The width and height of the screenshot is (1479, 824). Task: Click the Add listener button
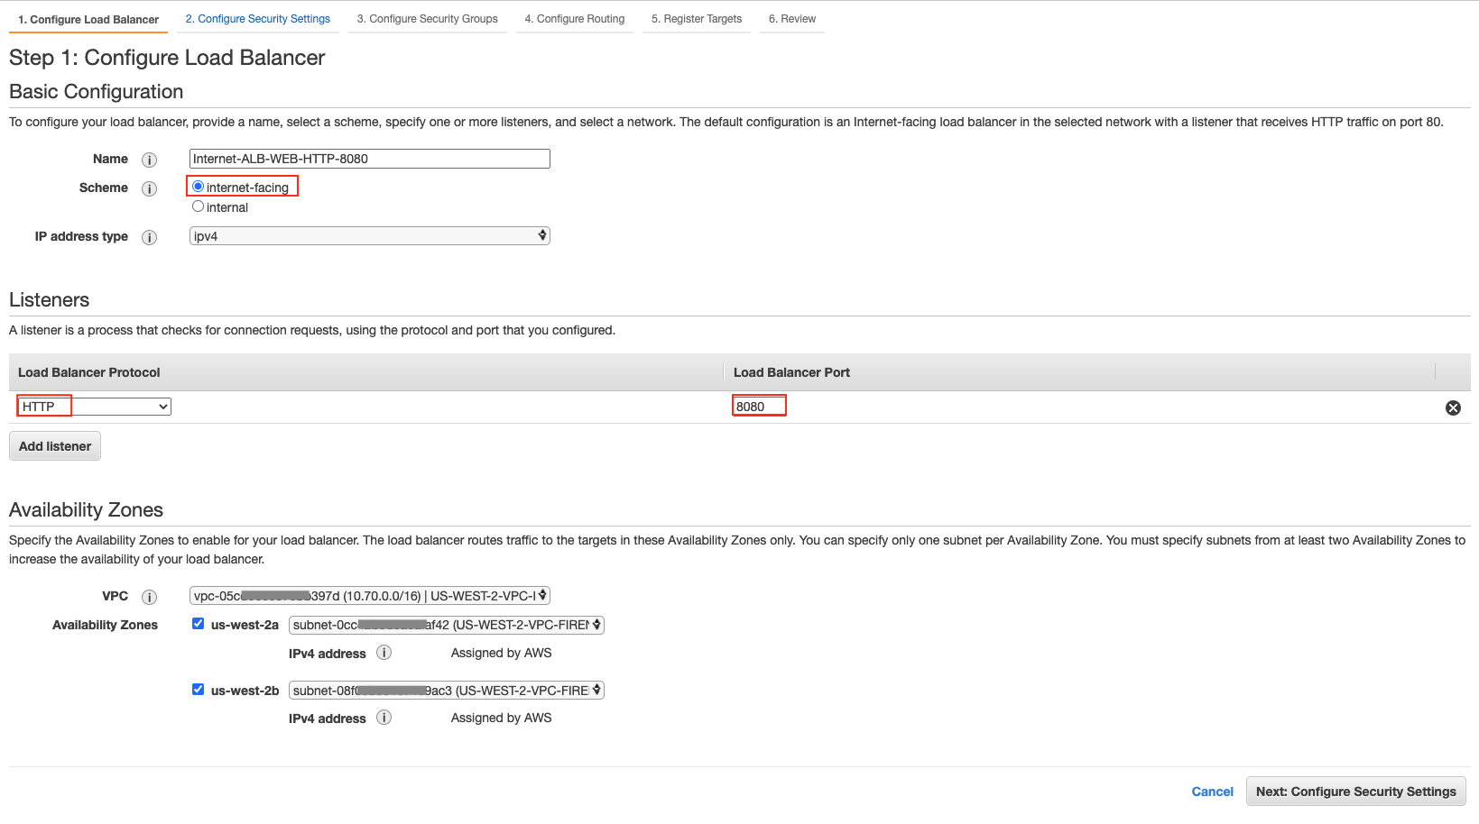tap(54, 445)
